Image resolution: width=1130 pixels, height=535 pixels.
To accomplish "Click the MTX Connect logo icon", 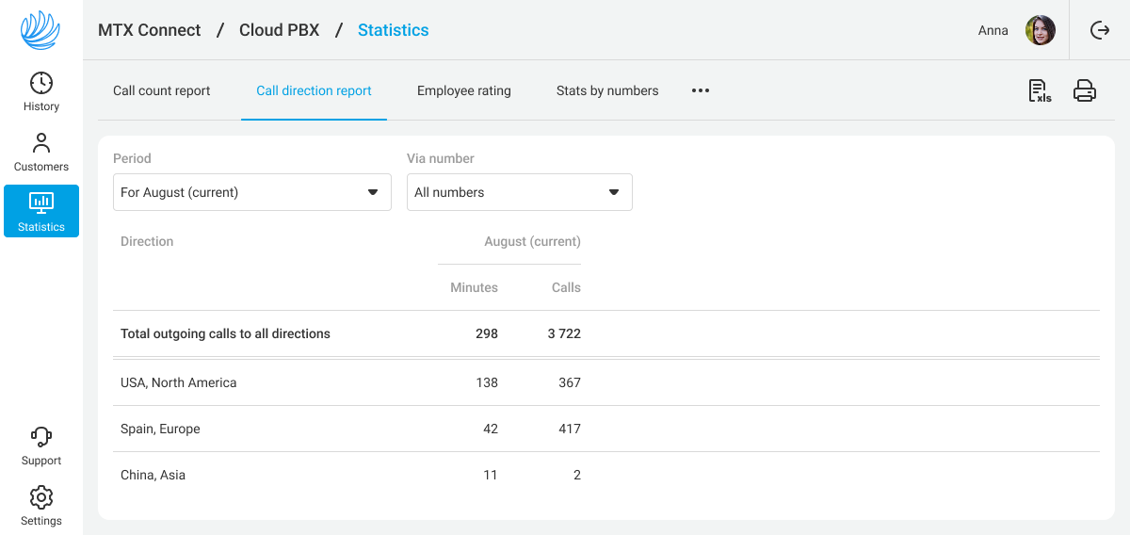I will [x=40, y=30].
